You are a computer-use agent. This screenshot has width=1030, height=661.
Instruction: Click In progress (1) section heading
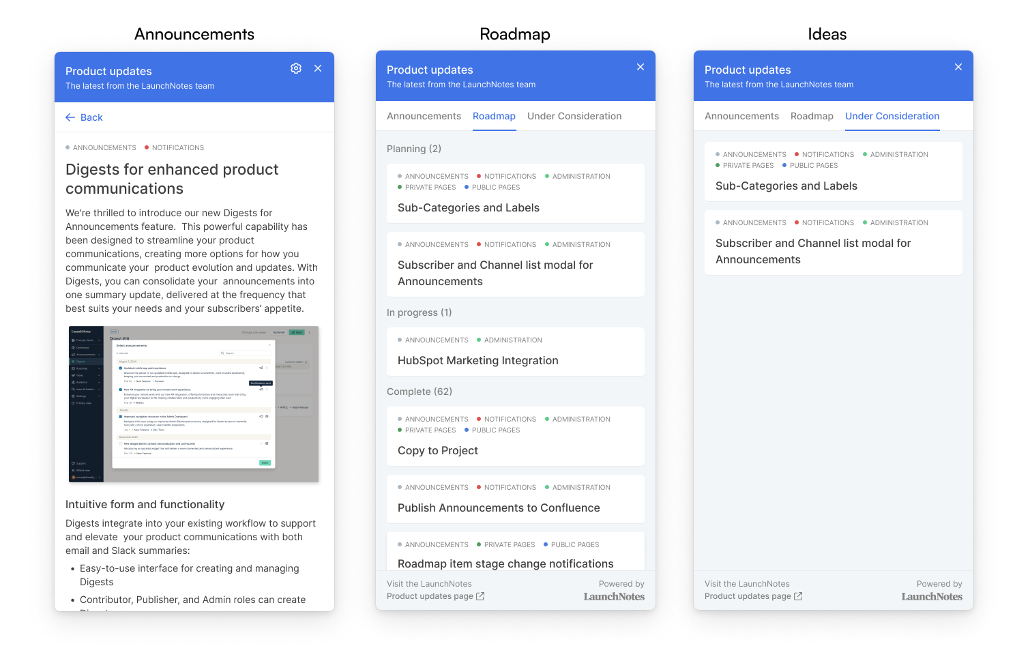tap(420, 312)
